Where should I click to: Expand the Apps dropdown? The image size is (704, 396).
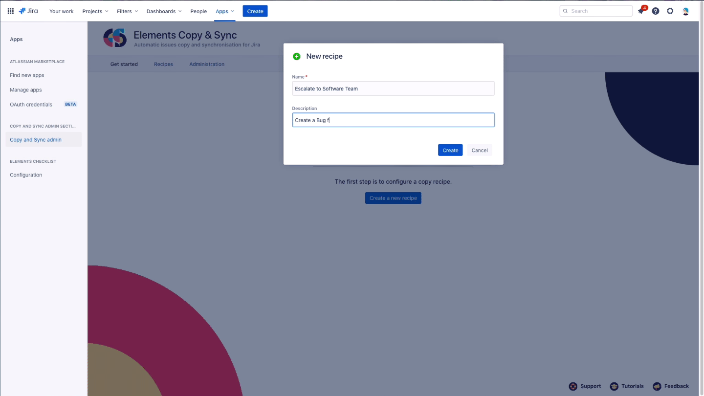point(225,11)
